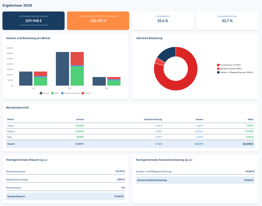The height and width of the screenshot is (206, 262).
Task: Select the green Netto segment of the January bar
Action: point(40,81)
